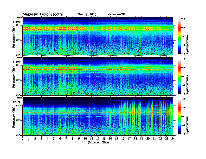
Task: Click the log PSD label beside the dZ/dt color bar
Action: click(188, 125)
